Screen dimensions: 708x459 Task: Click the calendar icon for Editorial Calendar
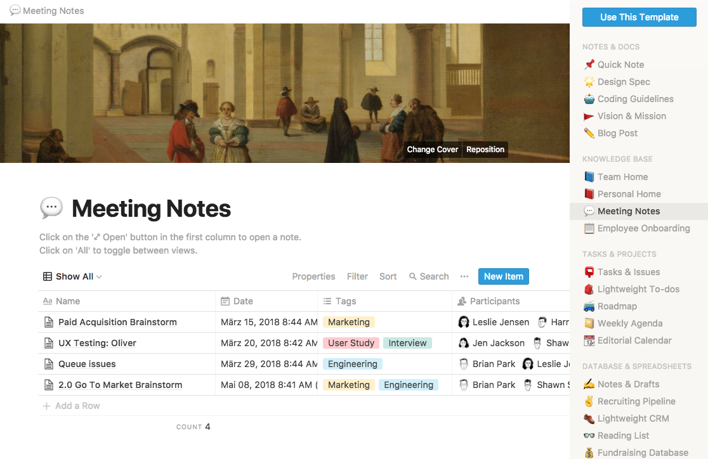coord(589,340)
